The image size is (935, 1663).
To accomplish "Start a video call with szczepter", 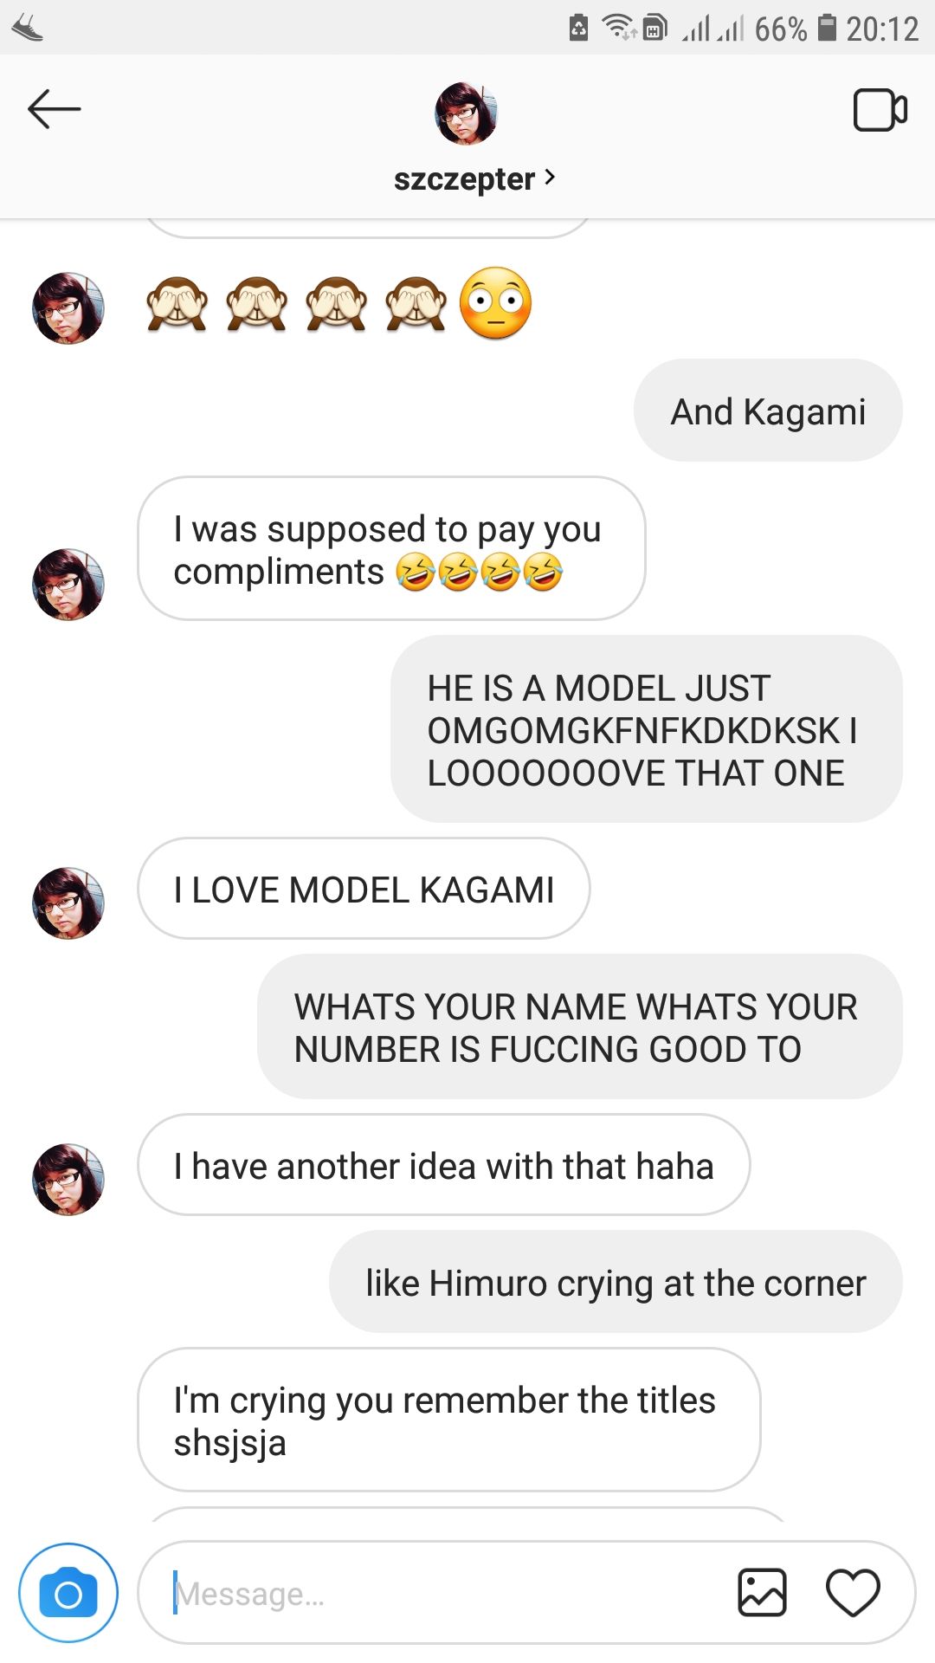I will (x=880, y=110).
